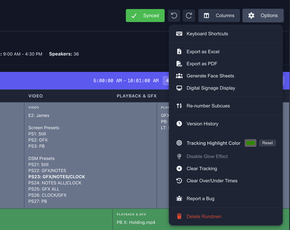Click the undo arrow icon
The height and width of the screenshot is (230, 290).
(x=174, y=16)
